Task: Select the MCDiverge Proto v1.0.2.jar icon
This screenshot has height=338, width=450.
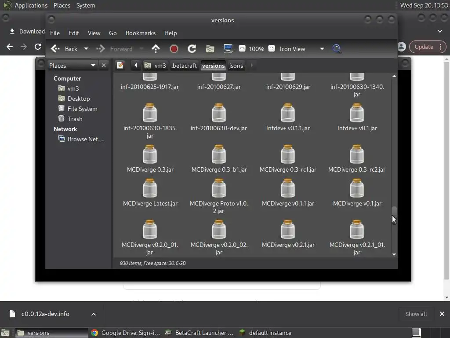Action: [x=219, y=188]
